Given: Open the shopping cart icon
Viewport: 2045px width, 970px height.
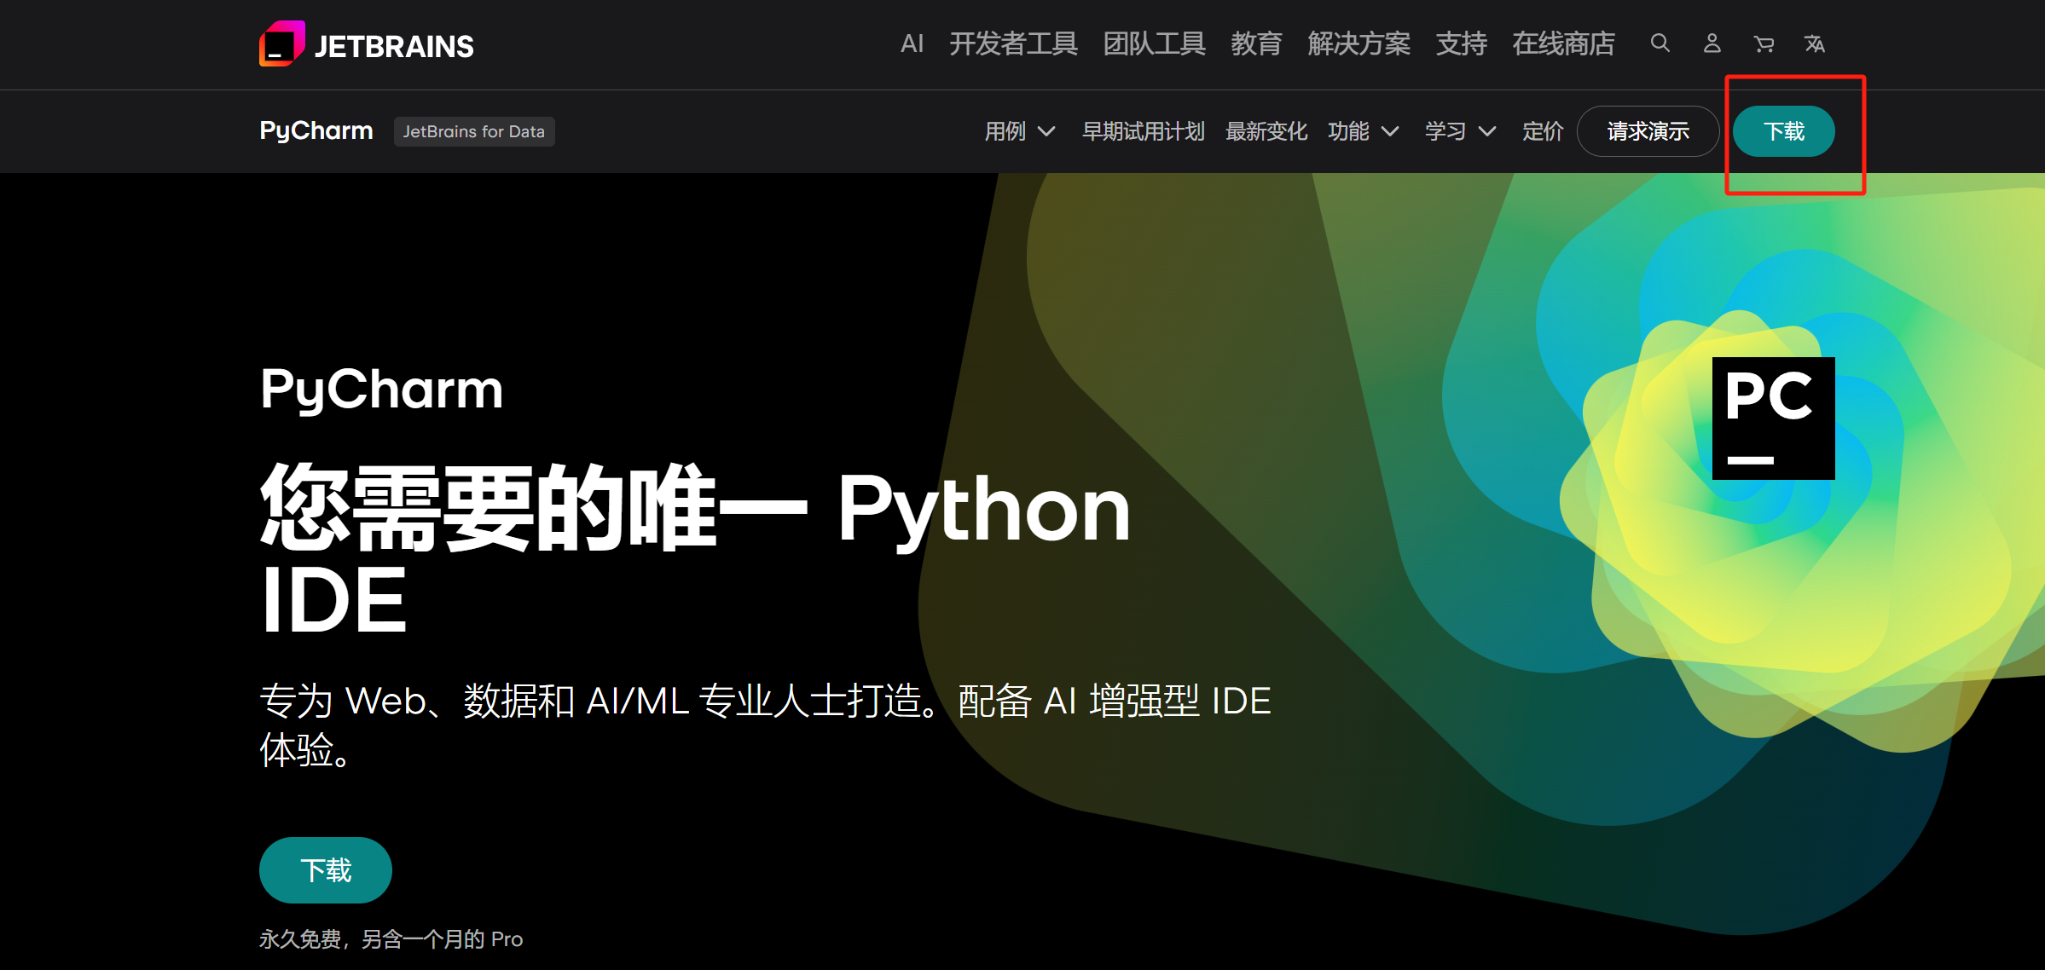Looking at the screenshot, I should tap(1764, 43).
